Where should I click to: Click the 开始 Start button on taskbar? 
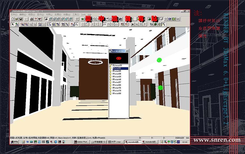pos(14,142)
